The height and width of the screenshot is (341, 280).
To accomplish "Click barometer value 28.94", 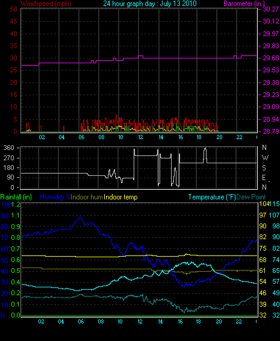I will point(271,119).
